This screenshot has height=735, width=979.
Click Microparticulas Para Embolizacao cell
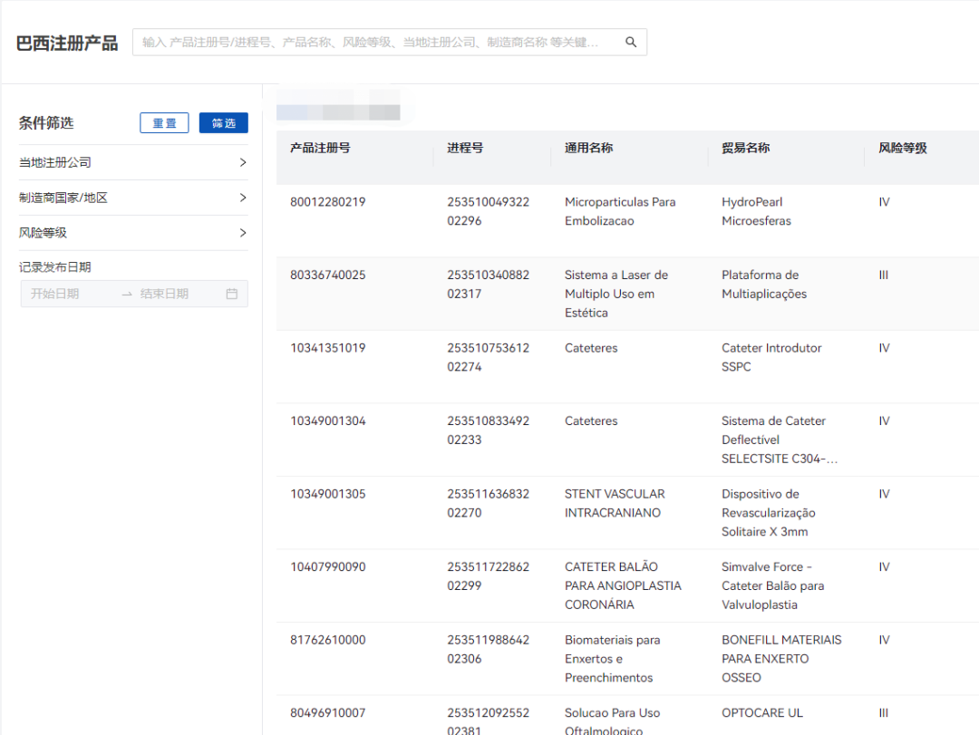[x=620, y=212]
